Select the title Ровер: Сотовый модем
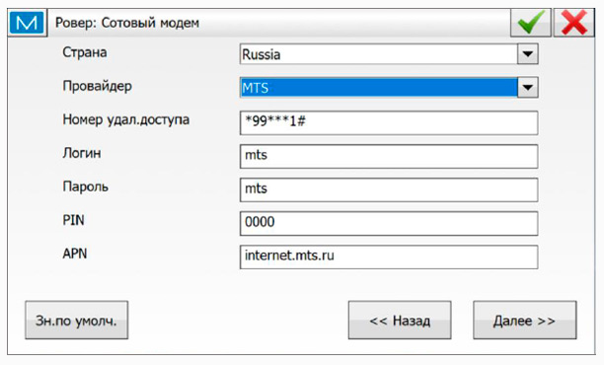Viewport: 604px width, 365px height. (x=127, y=23)
